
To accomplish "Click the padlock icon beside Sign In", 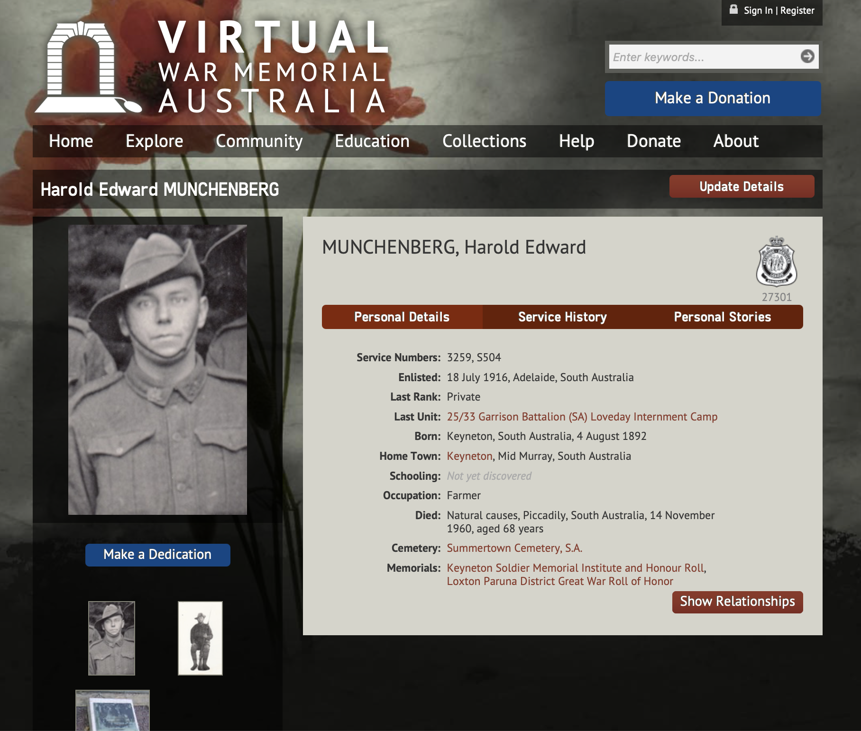I will pos(733,9).
